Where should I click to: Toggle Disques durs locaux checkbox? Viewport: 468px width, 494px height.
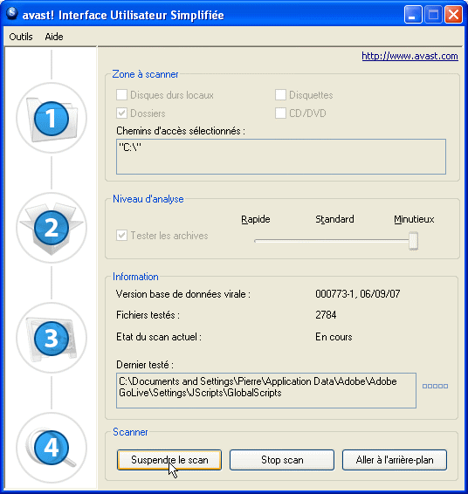coord(121,94)
